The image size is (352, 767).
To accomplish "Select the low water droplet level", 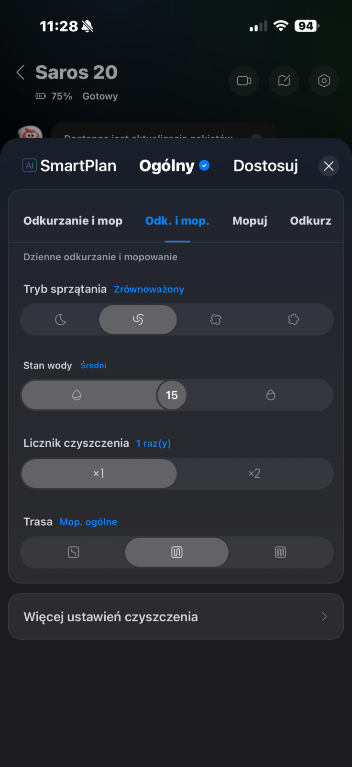I will tap(77, 395).
